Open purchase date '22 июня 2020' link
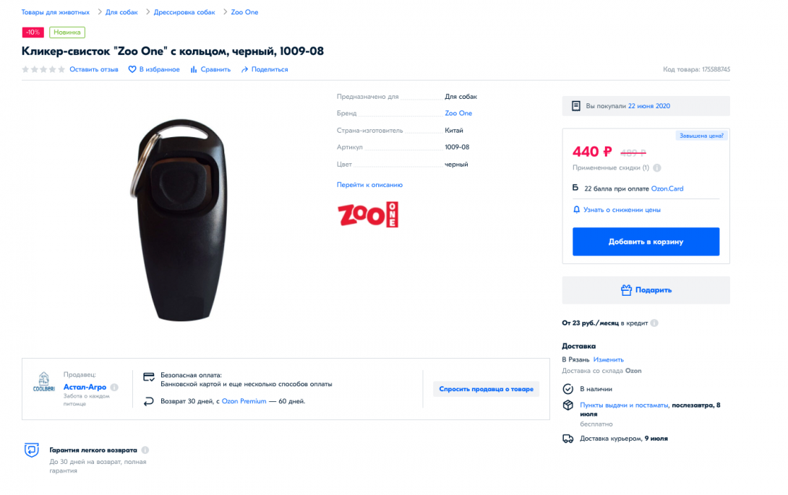This screenshot has height=495, width=788. coord(648,106)
